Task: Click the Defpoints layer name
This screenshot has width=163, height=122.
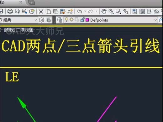Action: pyautogui.click(x=99, y=20)
